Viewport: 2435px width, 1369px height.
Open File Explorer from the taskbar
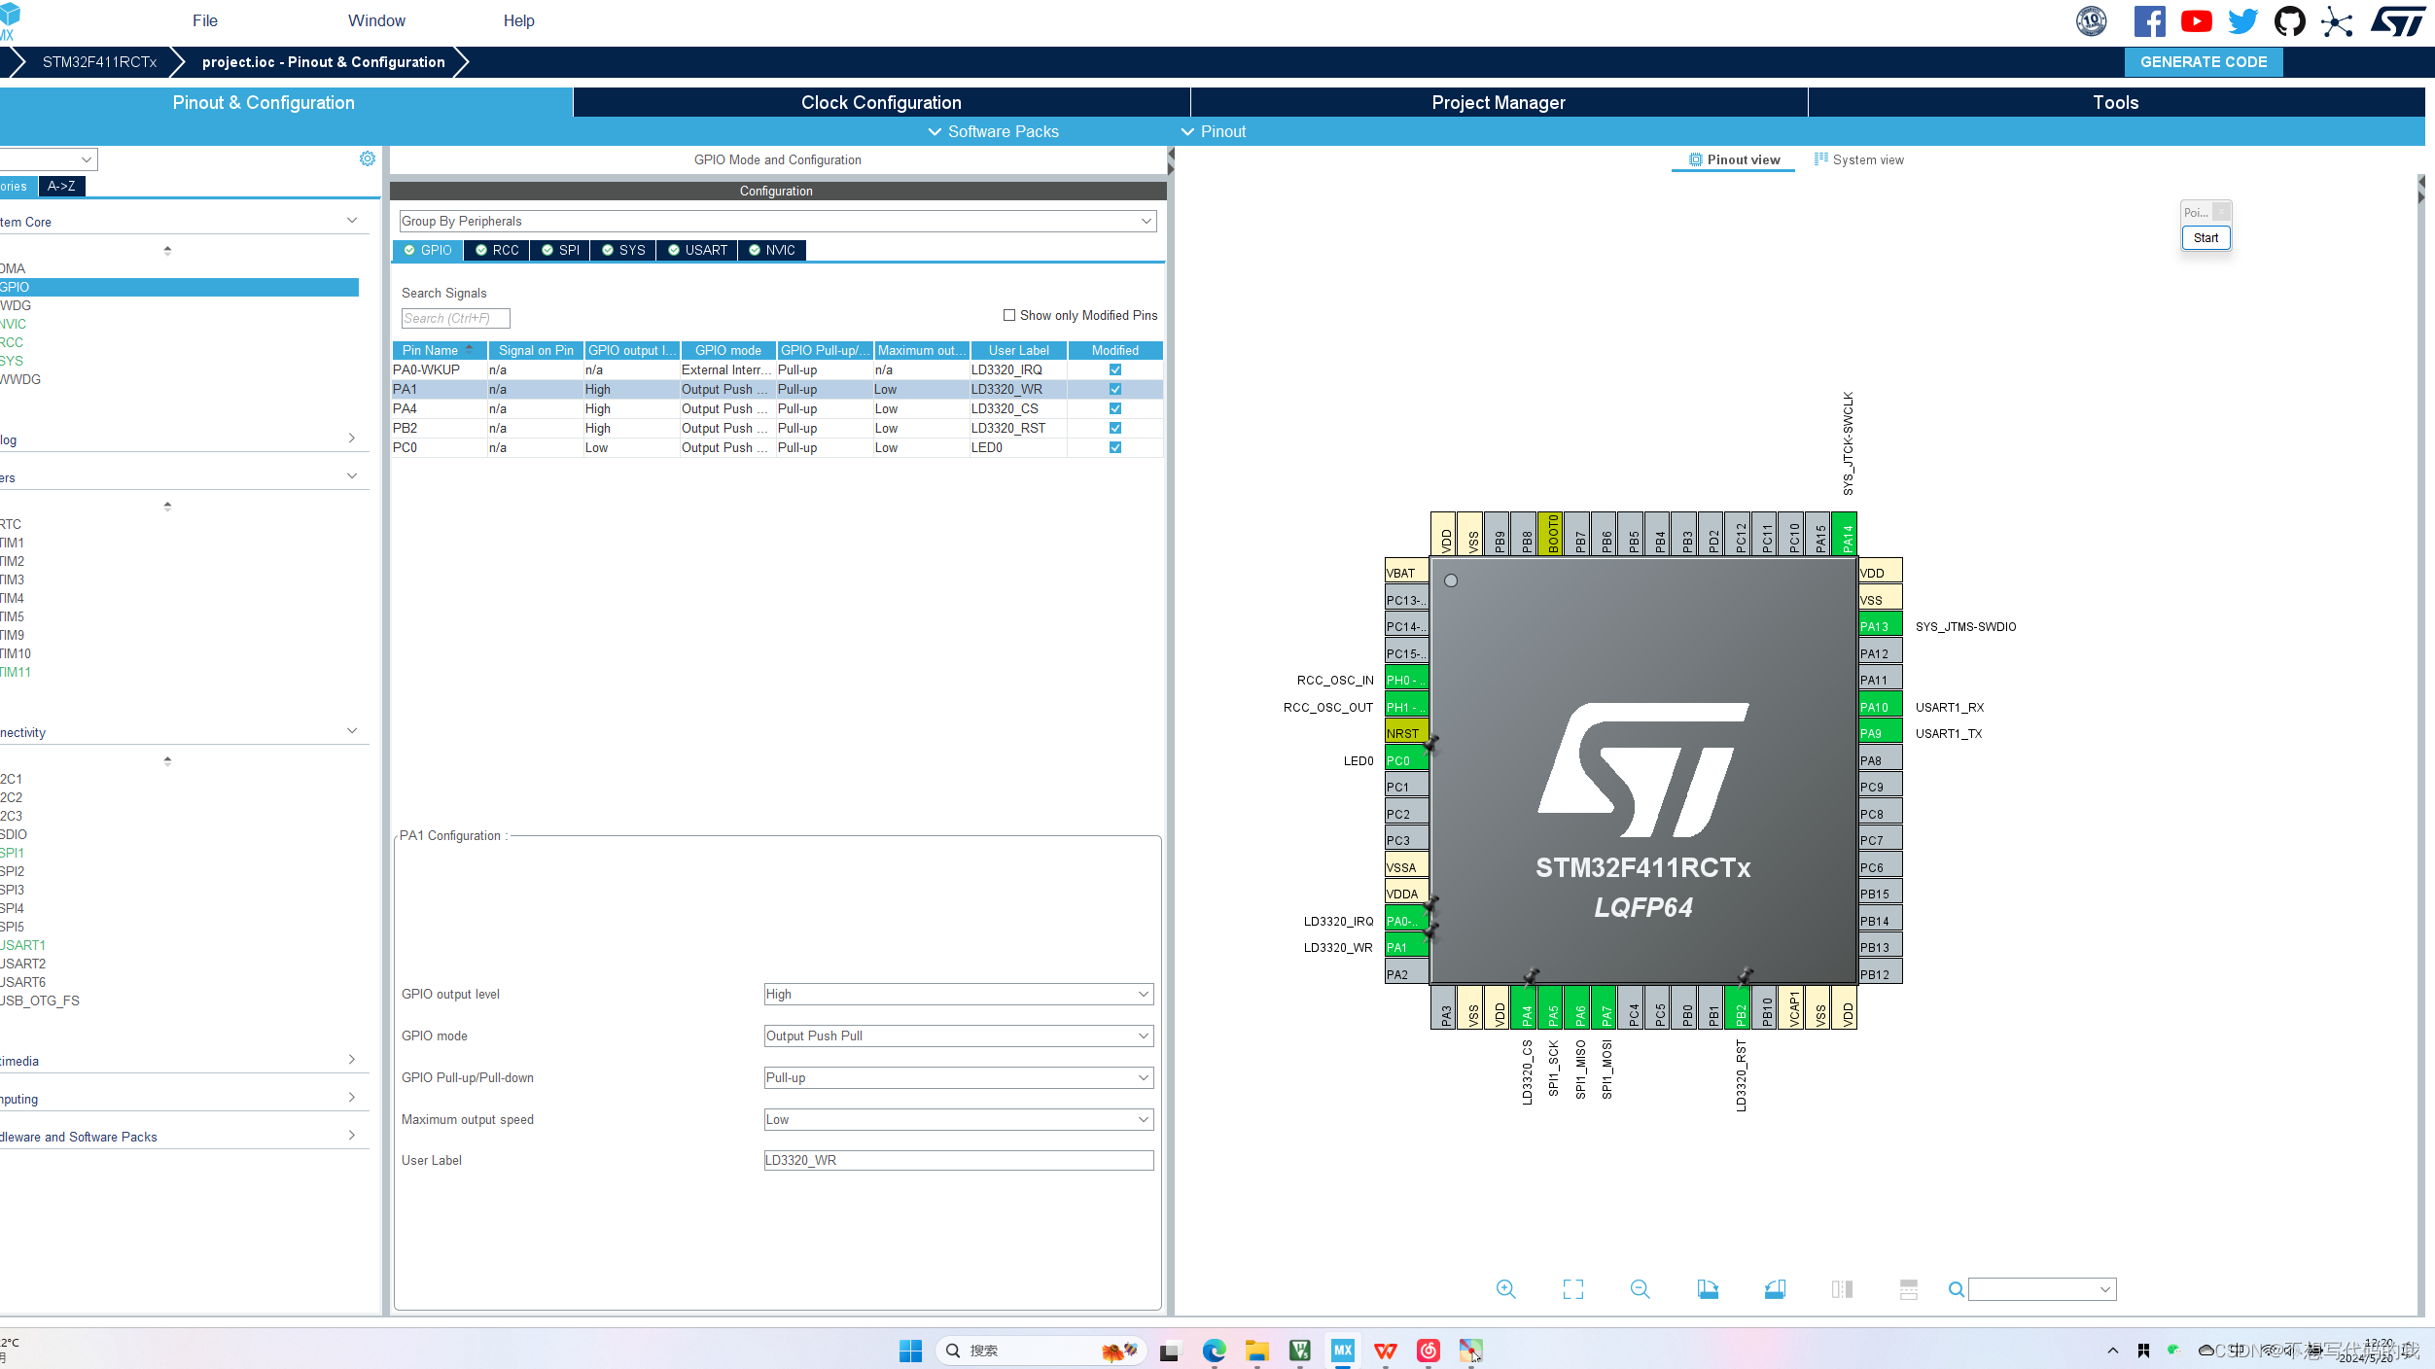point(1257,1351)
